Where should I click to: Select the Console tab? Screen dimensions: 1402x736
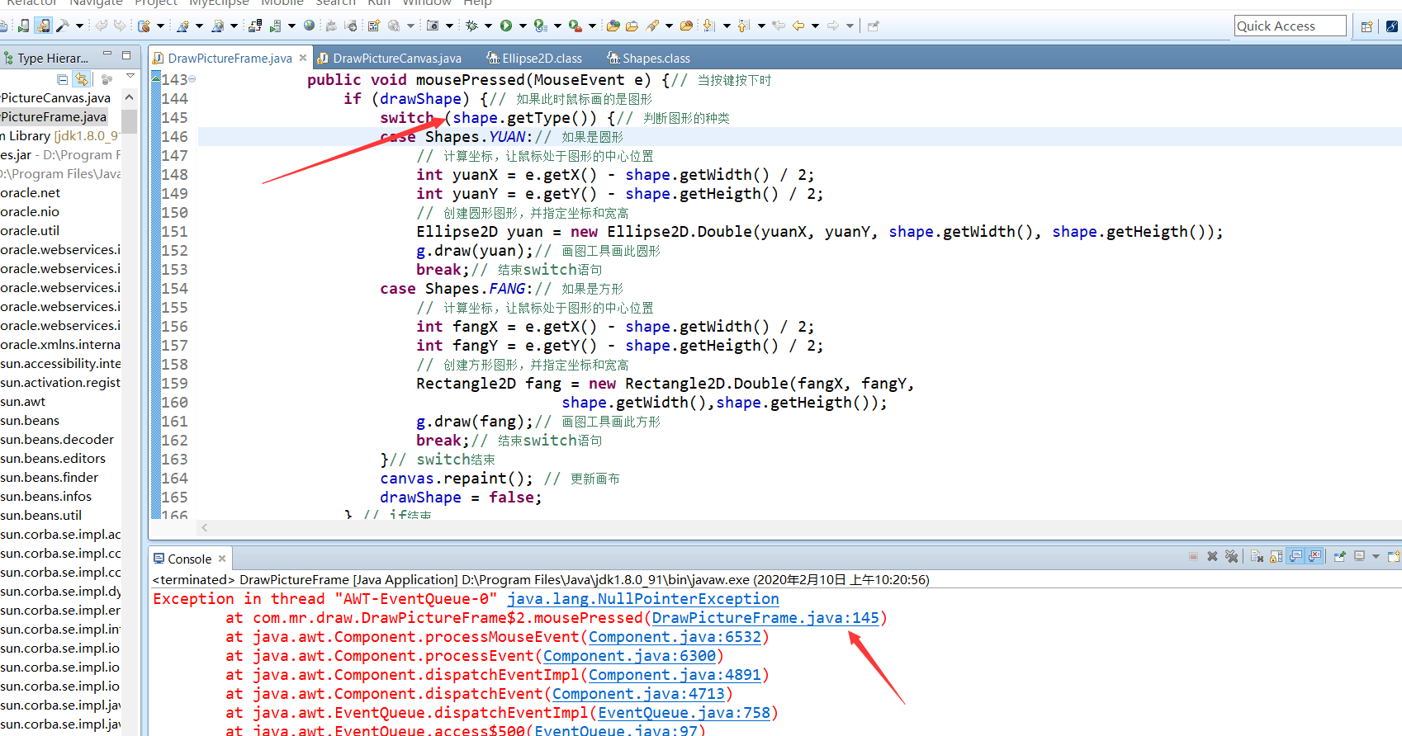point(189,559)
